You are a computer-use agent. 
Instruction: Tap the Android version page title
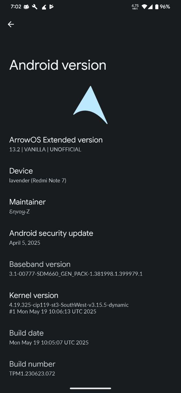[58, 65]
